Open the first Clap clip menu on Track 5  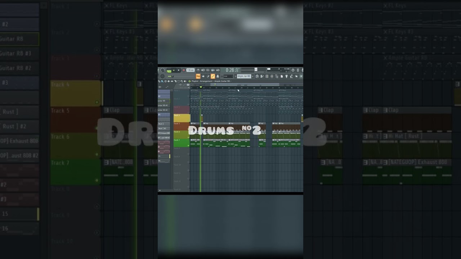[x=192, y=123]
